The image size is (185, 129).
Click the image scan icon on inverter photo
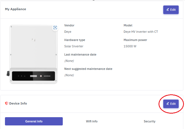coord(55,28)
